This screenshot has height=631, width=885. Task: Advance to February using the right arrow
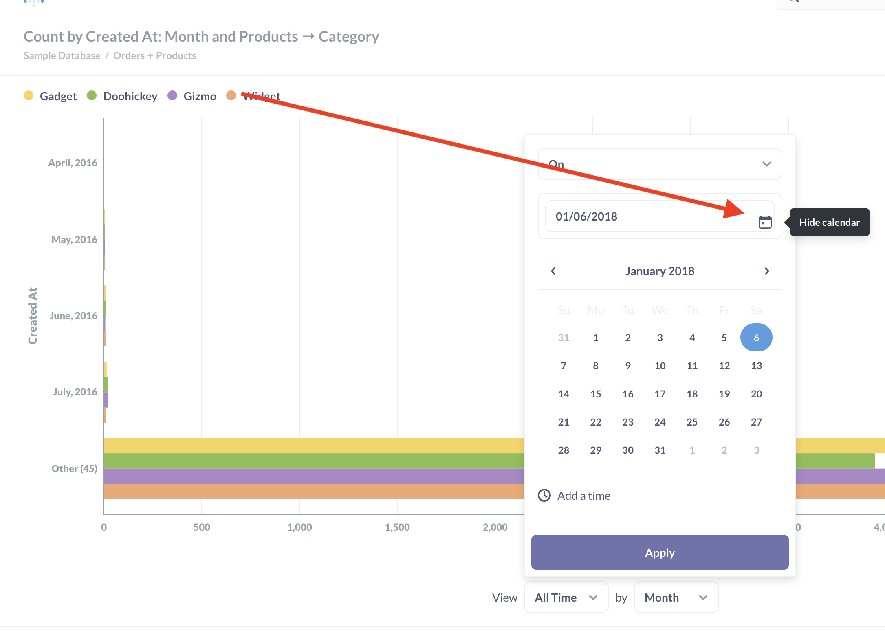(x=767, y=271)
